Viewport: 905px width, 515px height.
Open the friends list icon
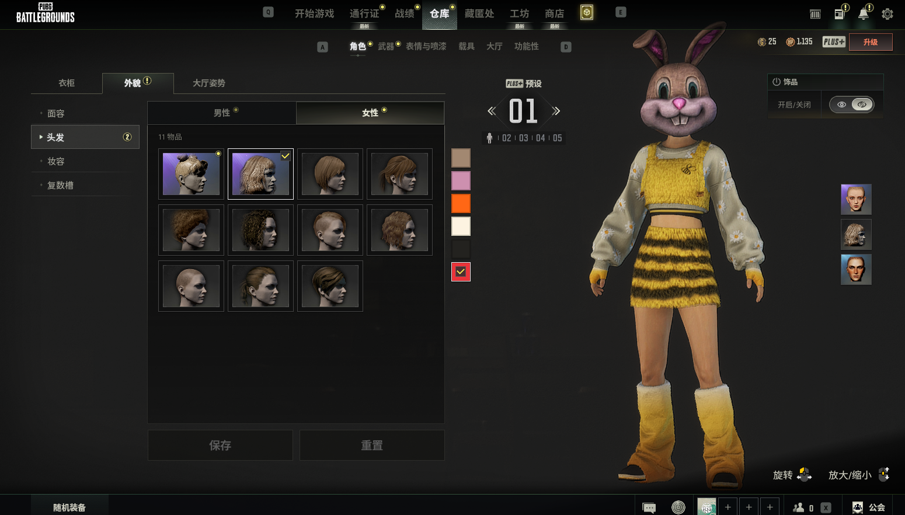[799, 507]
